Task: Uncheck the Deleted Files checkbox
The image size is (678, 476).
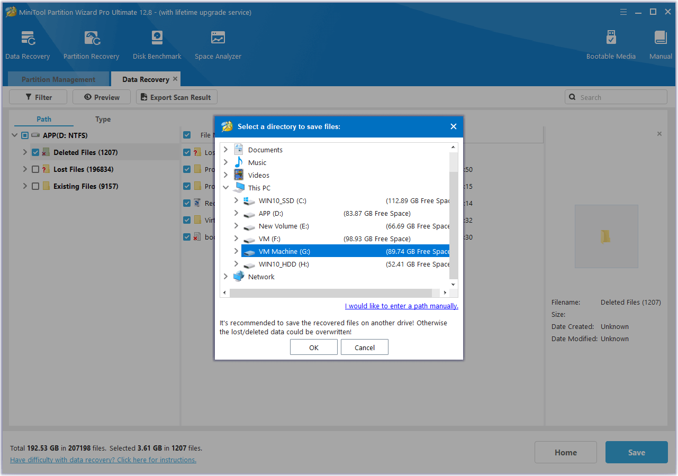Action: 35,152
